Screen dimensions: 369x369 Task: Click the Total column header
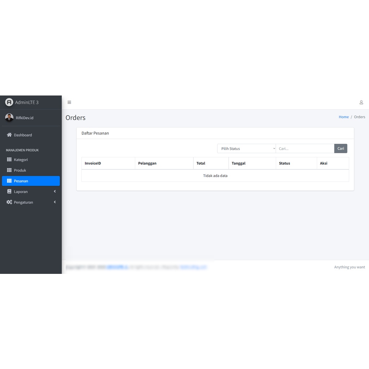pyautogui.click(x=211, y=163)
